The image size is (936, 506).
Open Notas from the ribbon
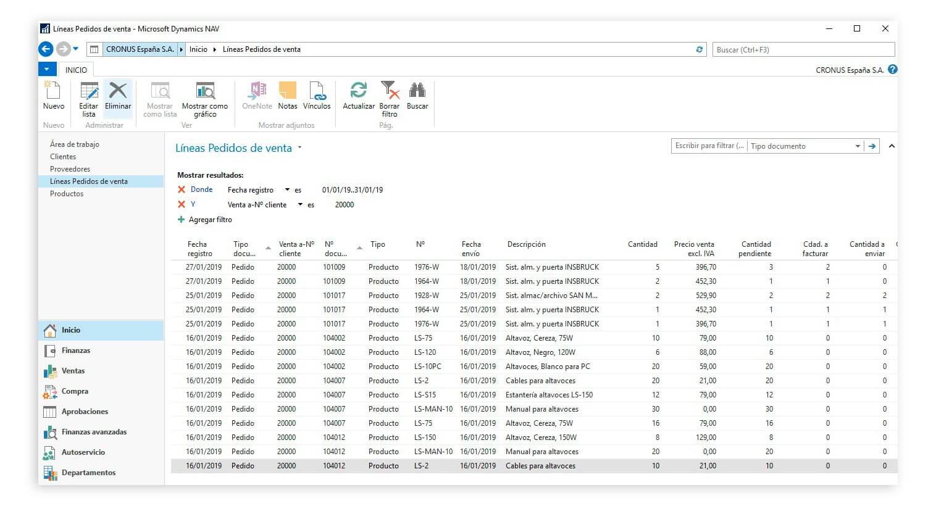tap(287, 91)
